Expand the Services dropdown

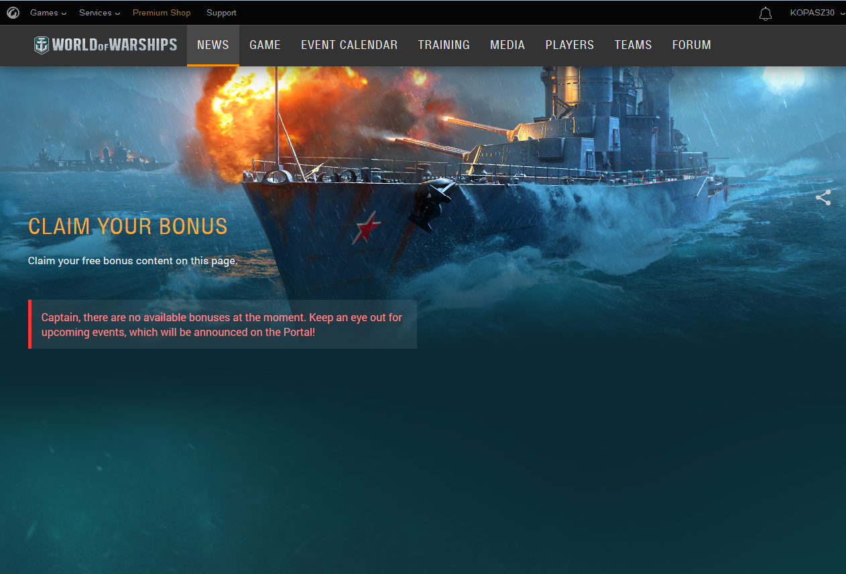pos(99,13)
